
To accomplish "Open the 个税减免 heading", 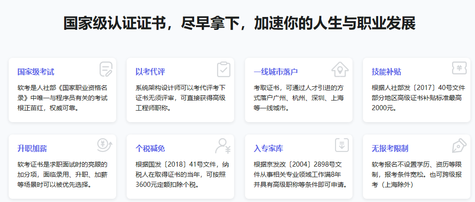I will point(150,149).
